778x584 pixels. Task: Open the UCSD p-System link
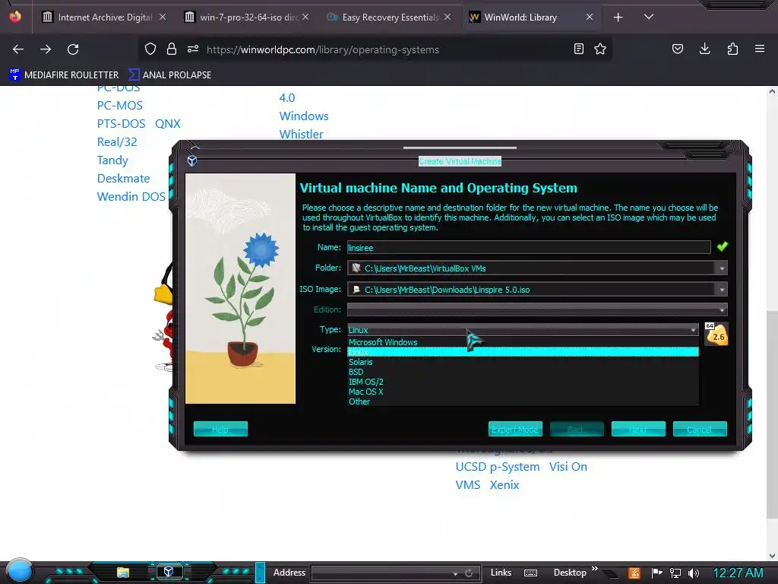pyautogui.click(x=498, y=467)
